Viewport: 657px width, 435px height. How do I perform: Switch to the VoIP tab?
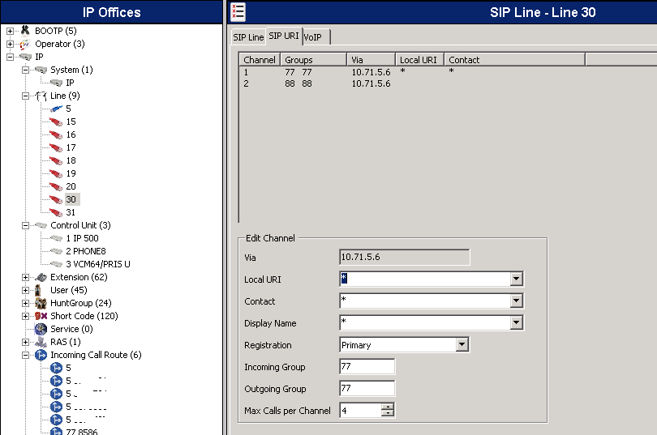tap(316, 37)
